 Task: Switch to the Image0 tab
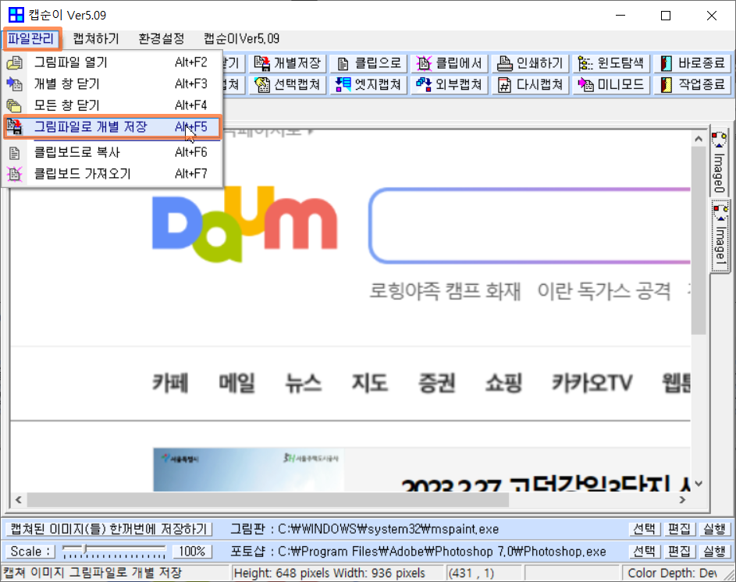pos(719,162)
